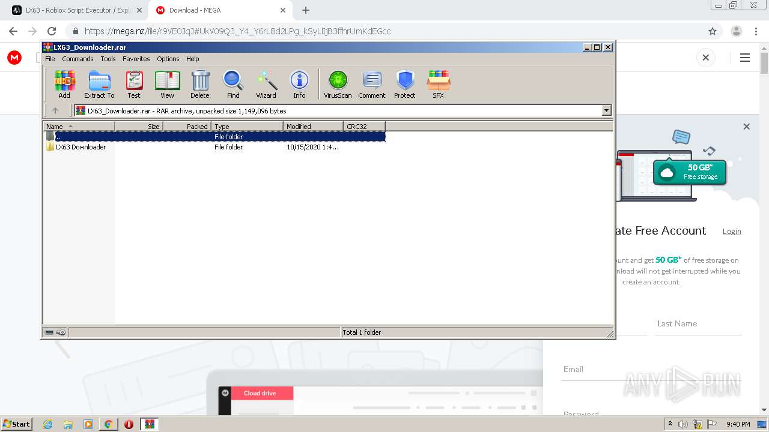Click the Extract To toolbar icon
Screen dimensions: 769x432
99,84
